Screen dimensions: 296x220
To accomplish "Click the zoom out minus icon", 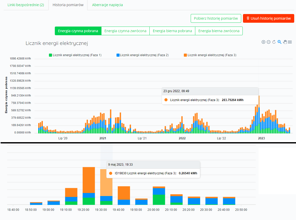I will tap(269, 42).
